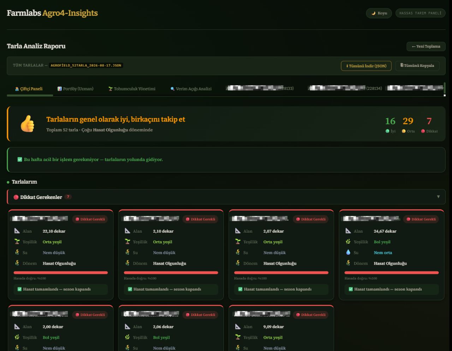
Task: Click the 'Tarlalarım' section heading
Action: tap(24, 182)
